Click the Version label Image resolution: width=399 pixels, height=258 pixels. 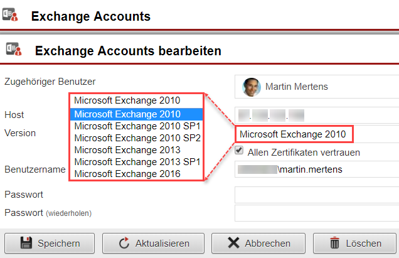[20, 133]
